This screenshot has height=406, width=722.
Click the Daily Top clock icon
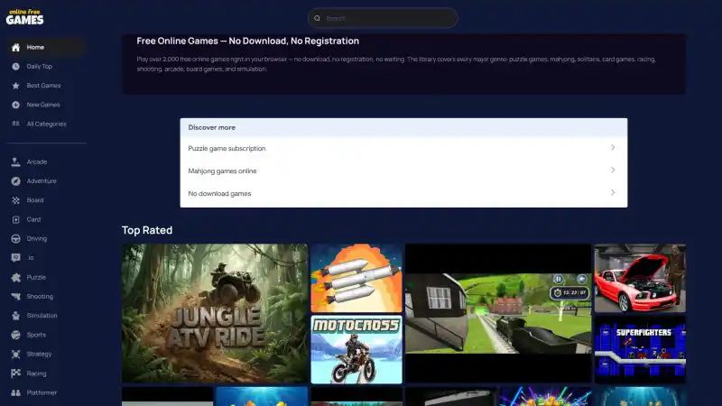(15, 66)
